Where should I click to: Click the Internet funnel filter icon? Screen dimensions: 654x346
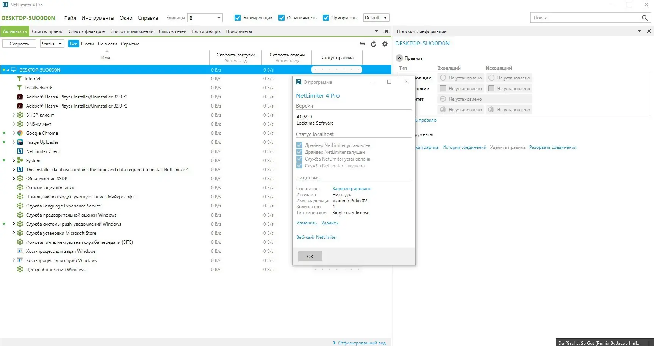pos(19,78)
